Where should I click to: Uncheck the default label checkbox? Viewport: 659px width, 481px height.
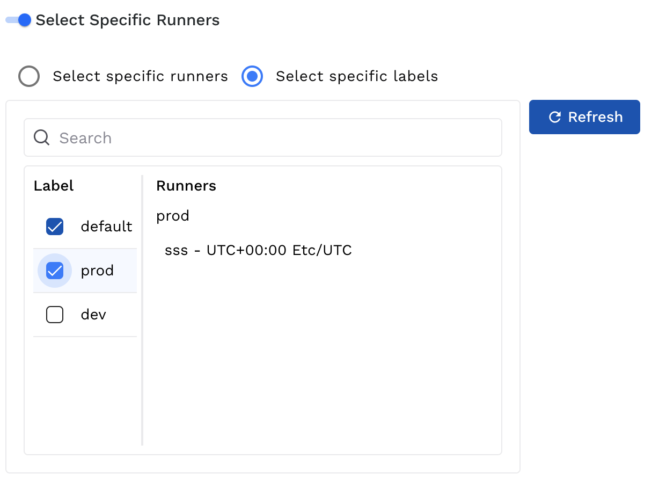pos(55,227)
